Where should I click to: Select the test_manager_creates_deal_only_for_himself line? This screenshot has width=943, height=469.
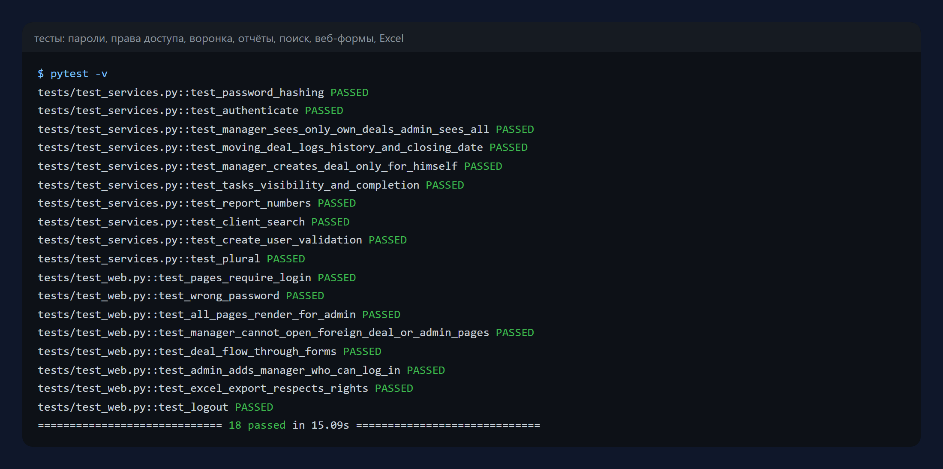pyautogui.click(x=270, y=166)
